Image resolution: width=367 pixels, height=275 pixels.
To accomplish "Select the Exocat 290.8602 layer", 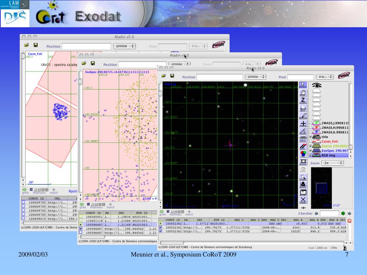I will click(x=335, y=146).
